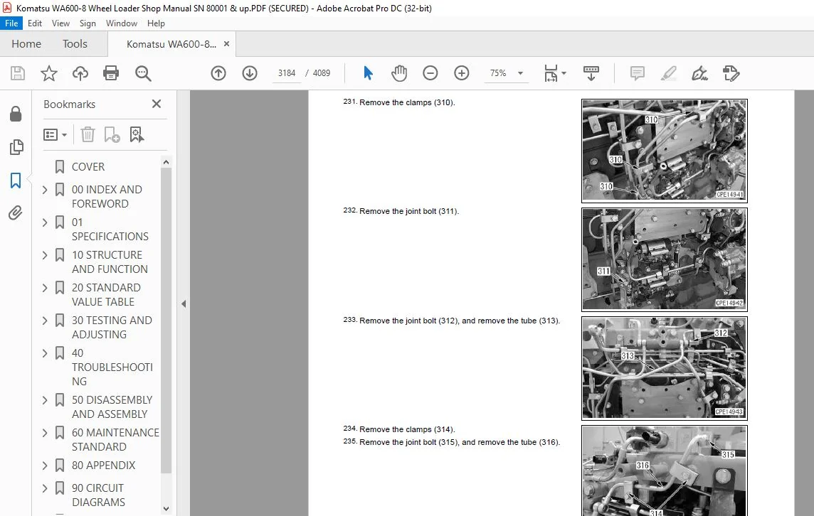
Task: Open the Window menu
Action: 122,23
